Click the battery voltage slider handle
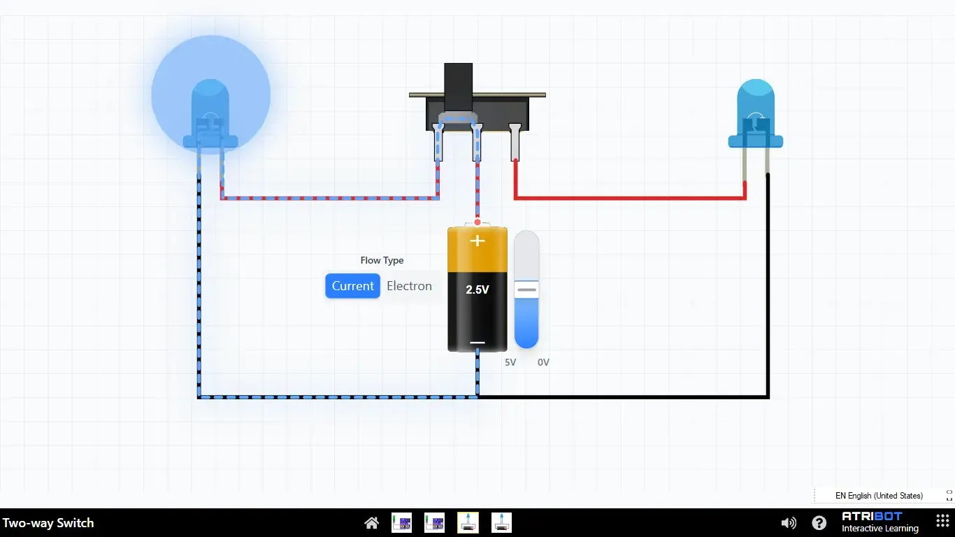The height and width of the screenshot is (537, 955). [x=527, y=289]
